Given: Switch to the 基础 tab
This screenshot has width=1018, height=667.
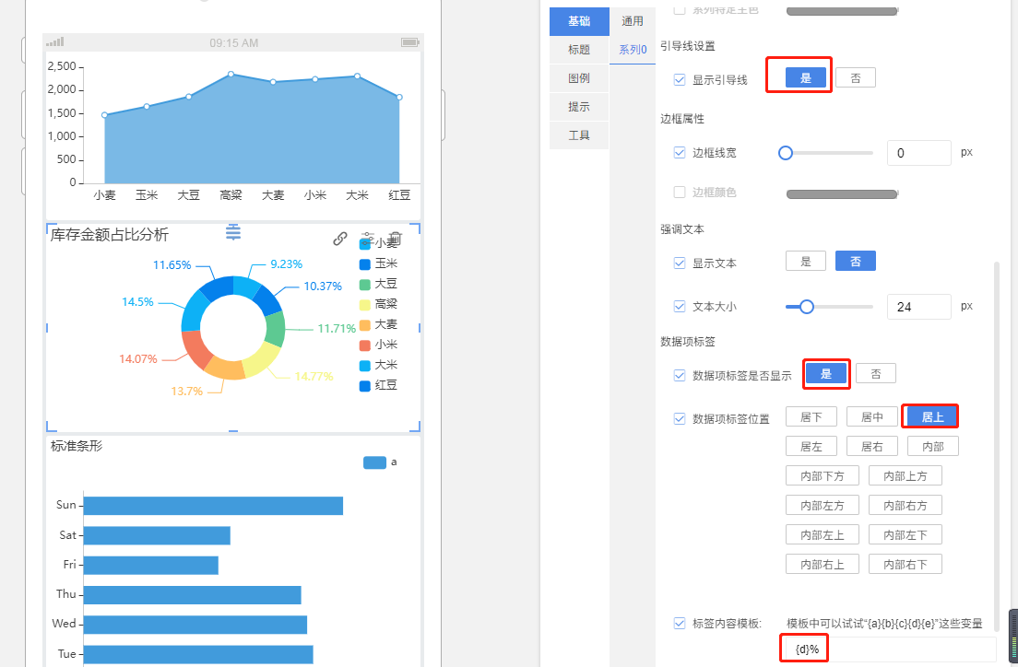Looking at the screenshot, I should coord(579,21).
